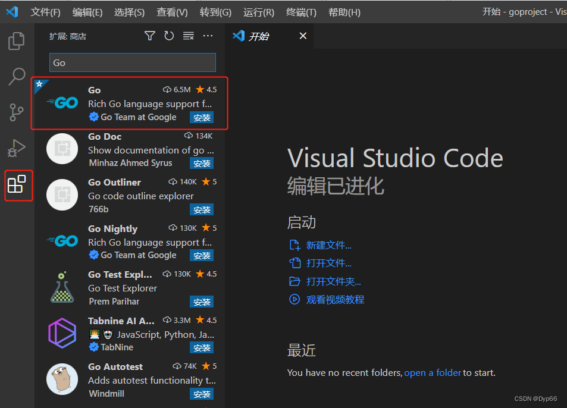567x408 pixels.
Task: Open the 编辑(E) menu
Action: (x=87, y=12)
